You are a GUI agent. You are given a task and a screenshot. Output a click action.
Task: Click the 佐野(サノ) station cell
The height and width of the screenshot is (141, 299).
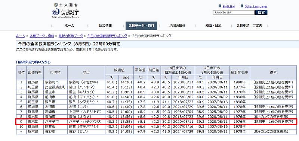pos(86,131)
